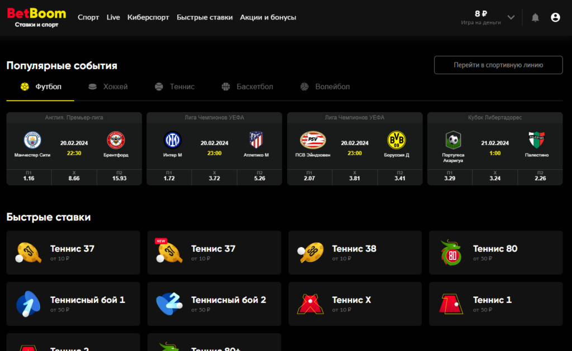The height and width of the screenshot is (351, 572).
Task: Open Теннисный бой 2 card
Action: pyautogui.click(x=214, y=304)
